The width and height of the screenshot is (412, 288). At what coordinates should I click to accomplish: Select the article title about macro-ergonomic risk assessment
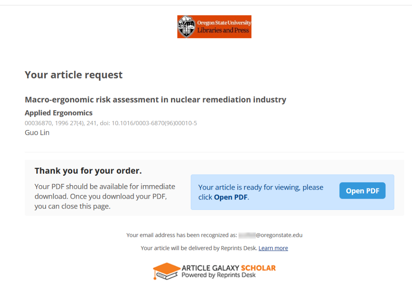point(155,100)
